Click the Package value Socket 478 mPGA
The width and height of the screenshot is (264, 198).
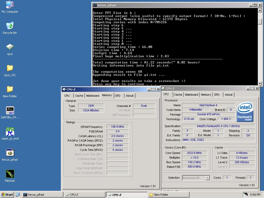pos(208,114)
